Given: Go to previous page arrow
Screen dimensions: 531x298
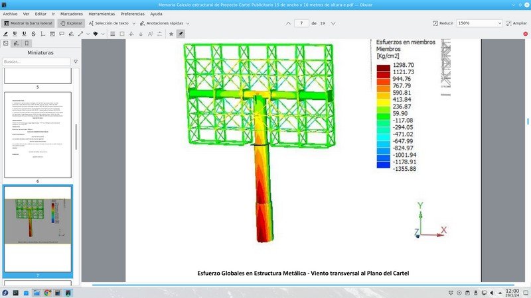Looking at the screenshot, I should [x=288, y=23].
